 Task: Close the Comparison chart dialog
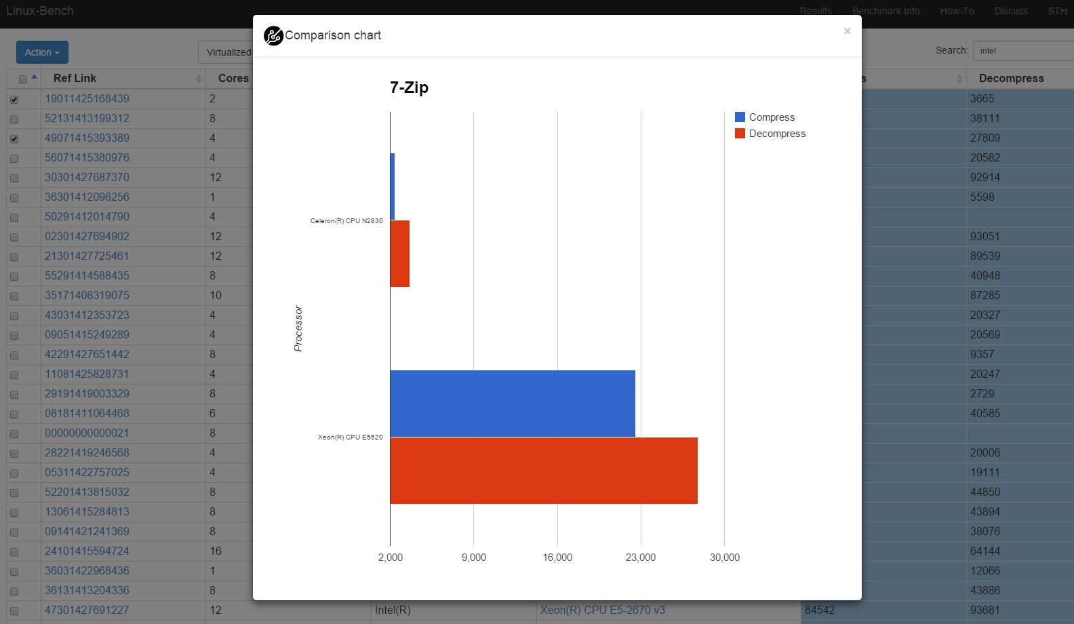tap(847, 31)
